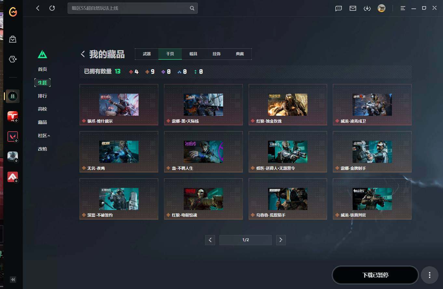
Task: Open the chat messages icon
Action: point(339,8)
